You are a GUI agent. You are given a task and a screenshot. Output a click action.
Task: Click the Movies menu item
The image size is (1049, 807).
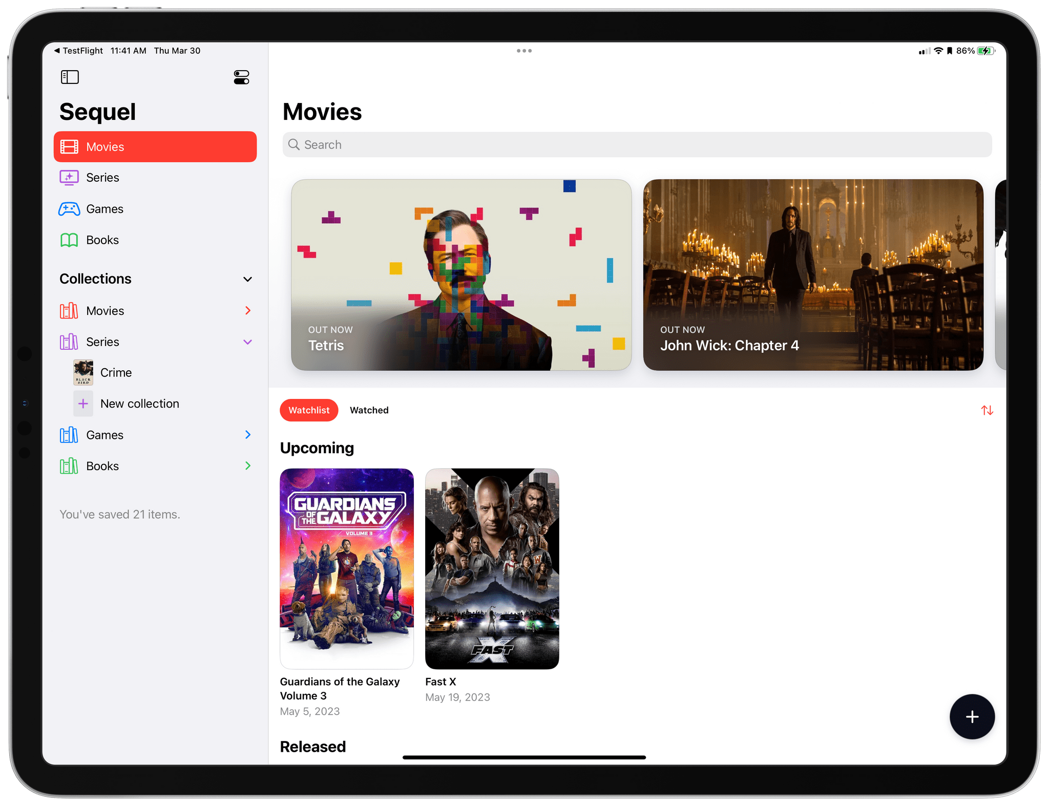[155, 146]
